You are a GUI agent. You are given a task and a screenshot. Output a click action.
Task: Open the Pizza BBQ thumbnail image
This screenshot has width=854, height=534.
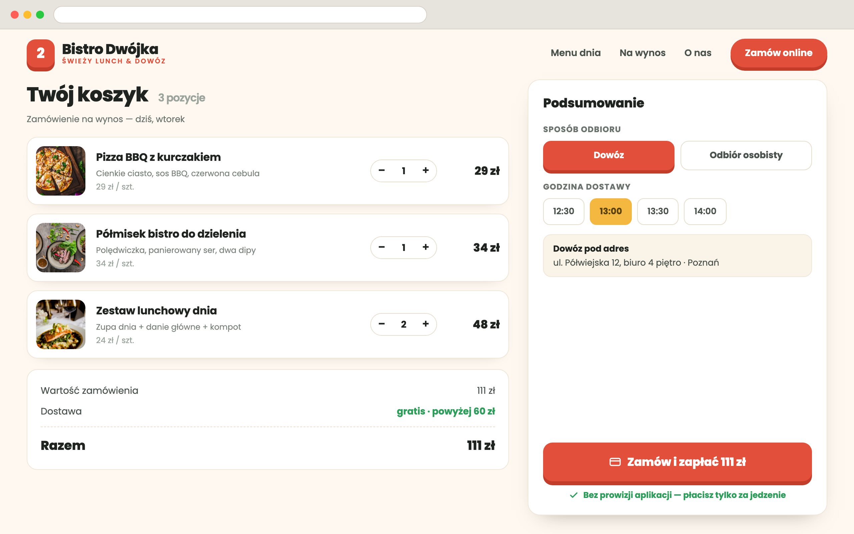pos(61,171)
